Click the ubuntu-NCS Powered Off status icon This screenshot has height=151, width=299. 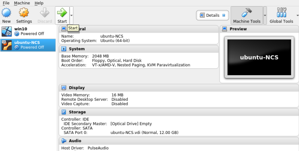coord(17,48)
